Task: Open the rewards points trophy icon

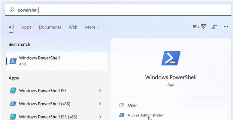Action: click(x=203, y=26)
